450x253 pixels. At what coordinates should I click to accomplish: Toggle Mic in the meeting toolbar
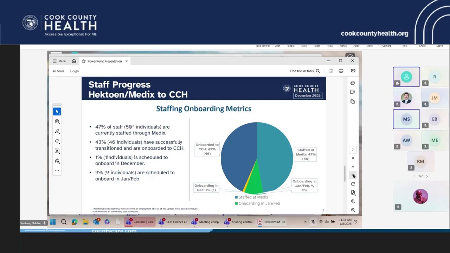(405, 46)
